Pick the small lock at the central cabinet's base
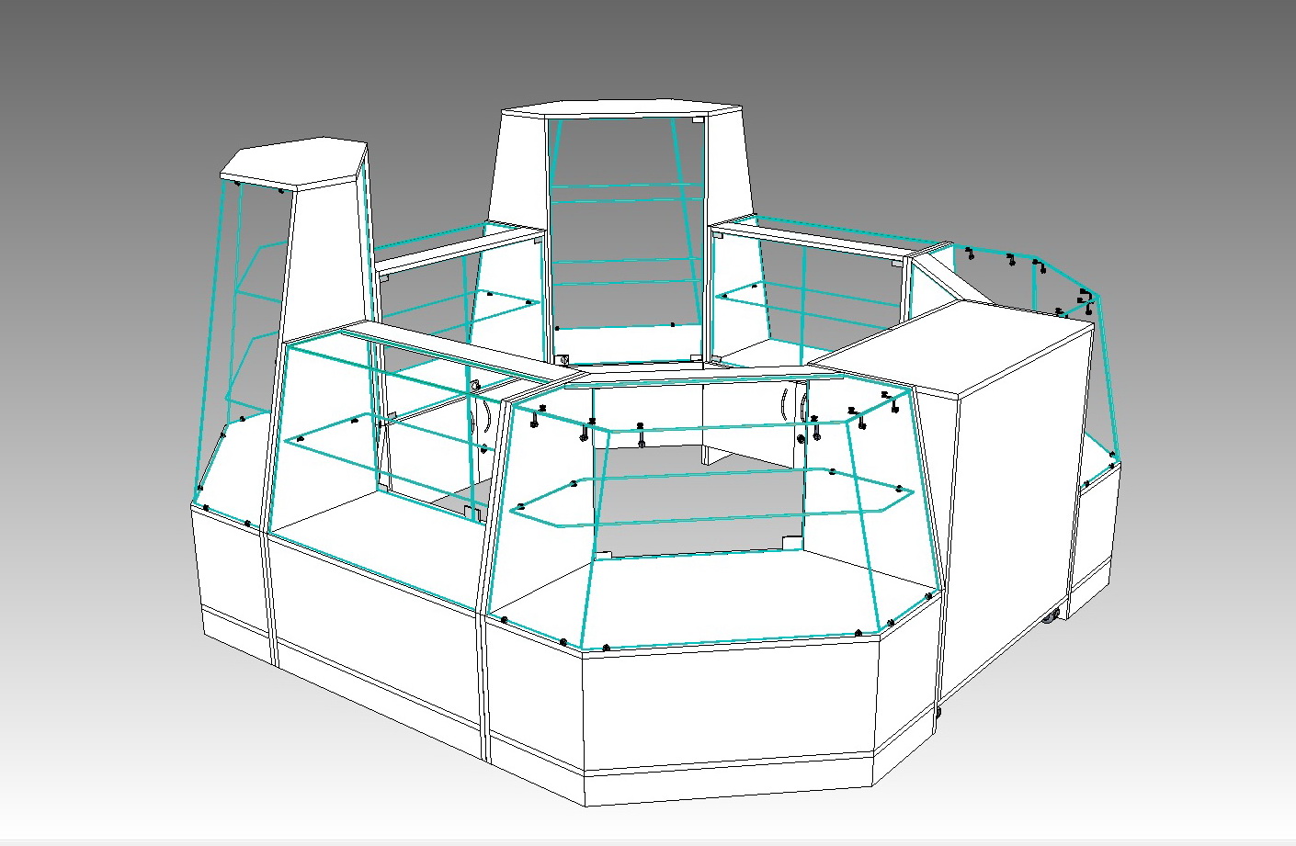The image size is (1296, 846). [x=563, y=360]
